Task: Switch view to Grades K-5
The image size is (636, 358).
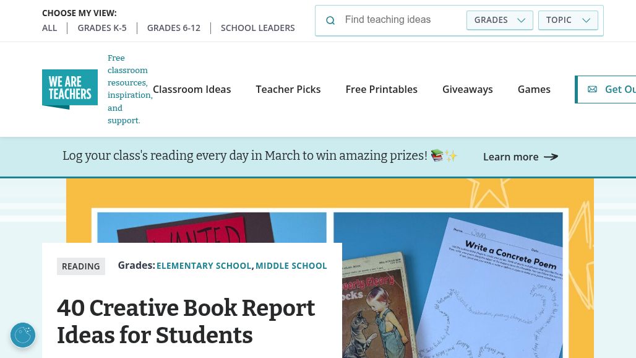Action: [x=102, y=28]
